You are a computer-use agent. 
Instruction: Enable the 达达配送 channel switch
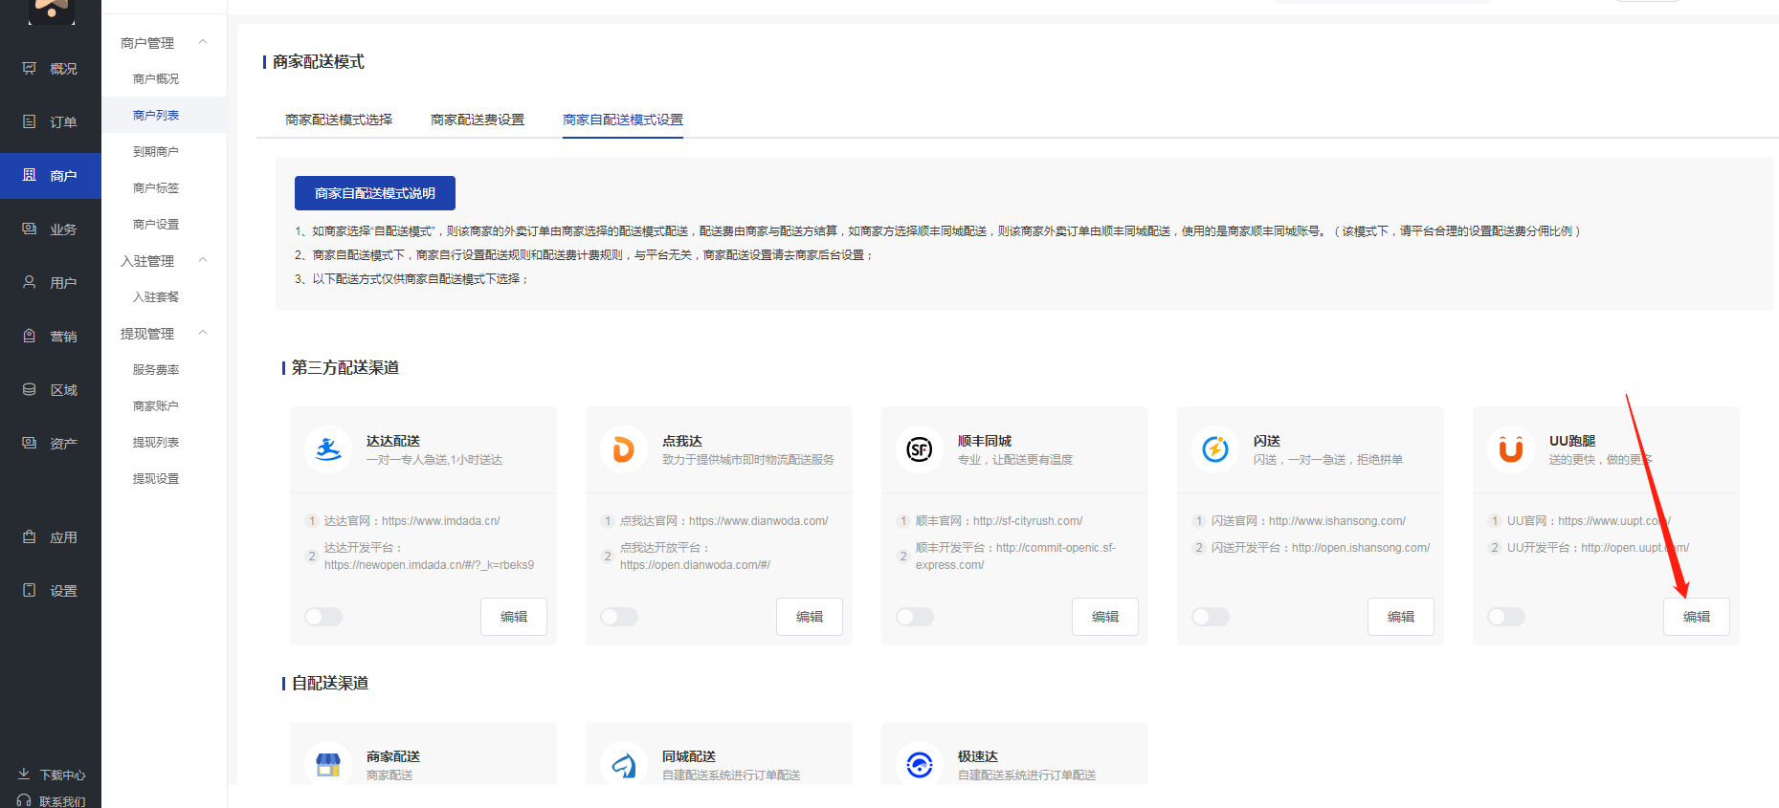(x=323, y=617)
